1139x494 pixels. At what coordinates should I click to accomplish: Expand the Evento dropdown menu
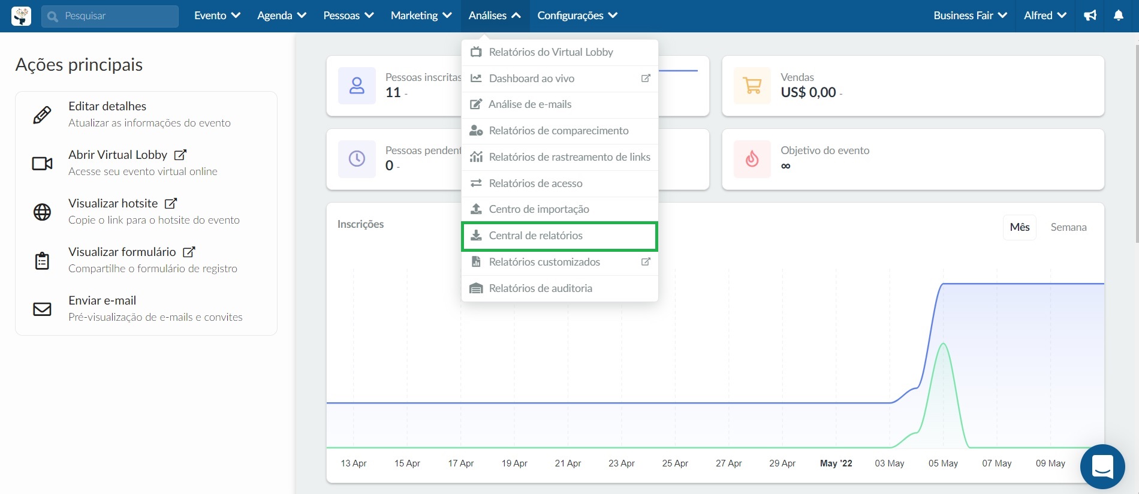click(x=217, y=16)
